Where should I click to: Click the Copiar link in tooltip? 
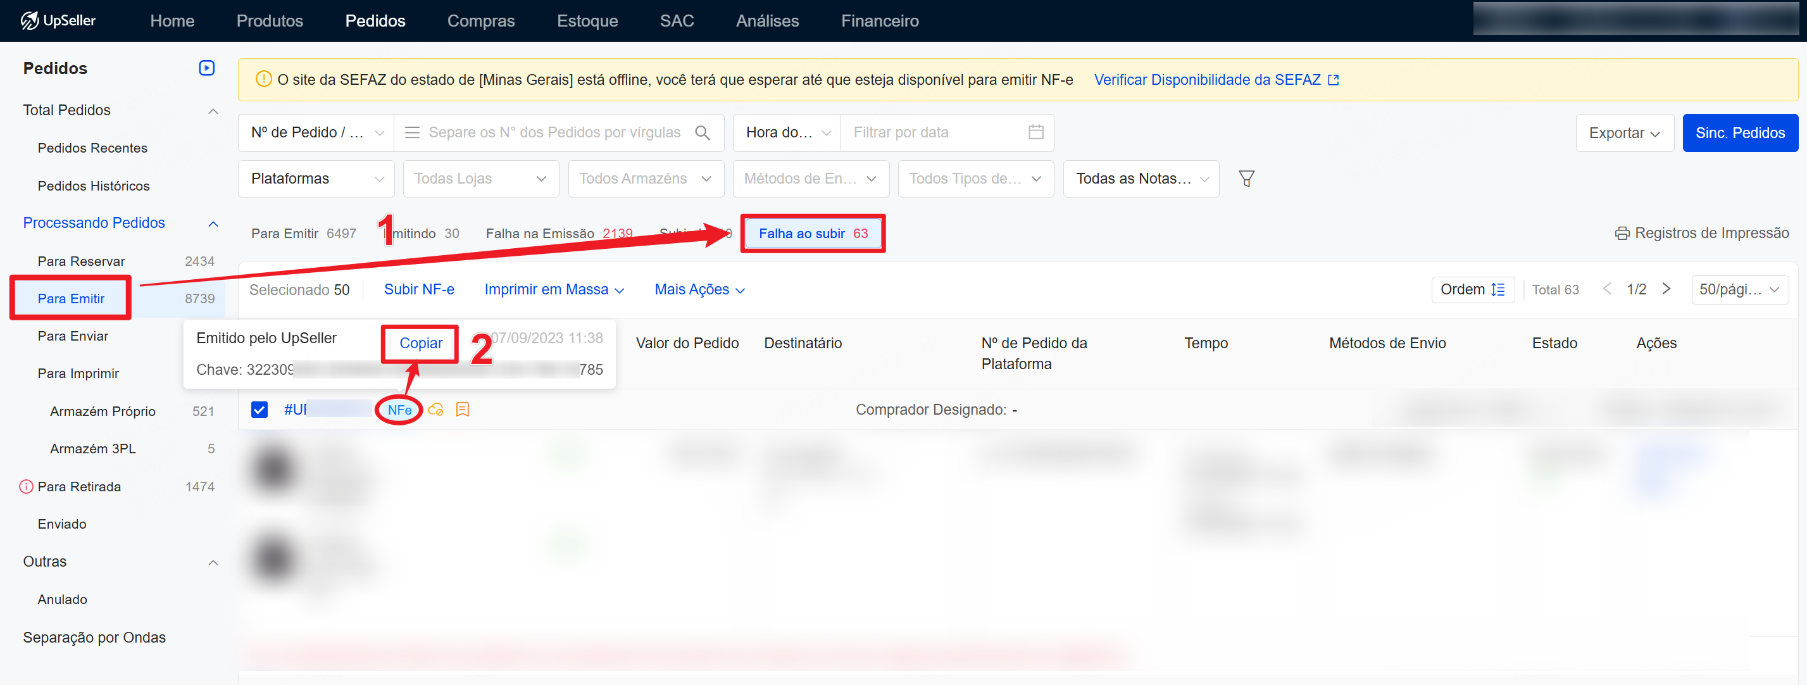tap(420, 343)
